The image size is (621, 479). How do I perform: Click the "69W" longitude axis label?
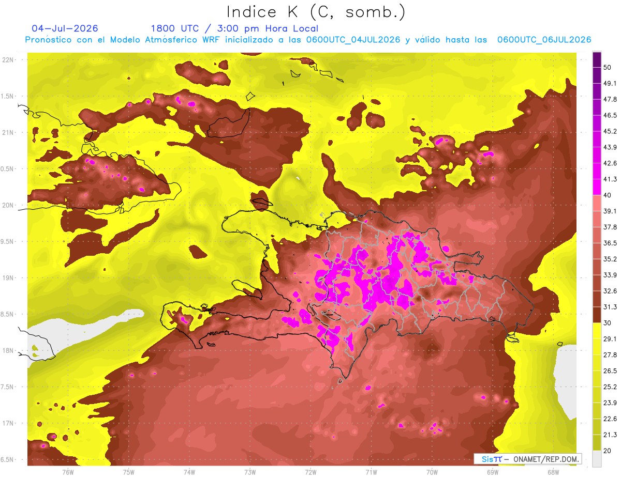click(x=492, y=472)
